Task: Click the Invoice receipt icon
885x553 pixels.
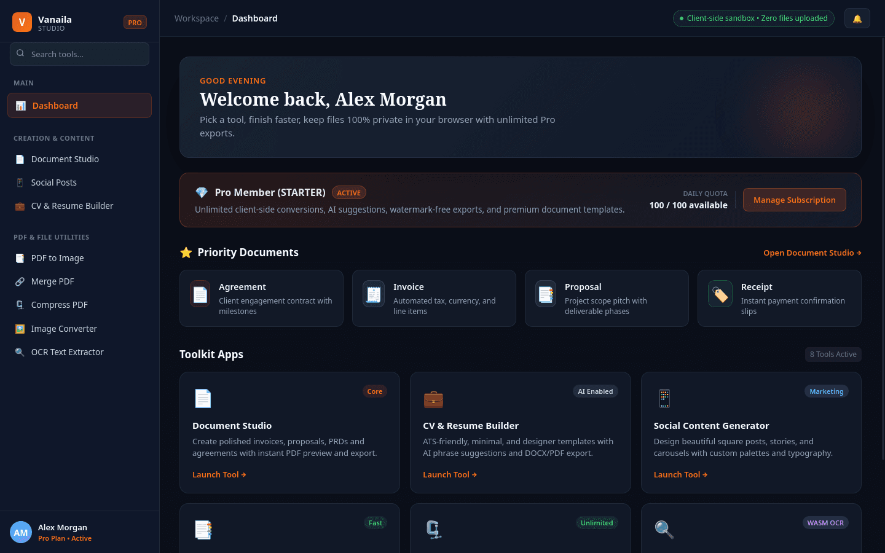Action: point(374,294)
